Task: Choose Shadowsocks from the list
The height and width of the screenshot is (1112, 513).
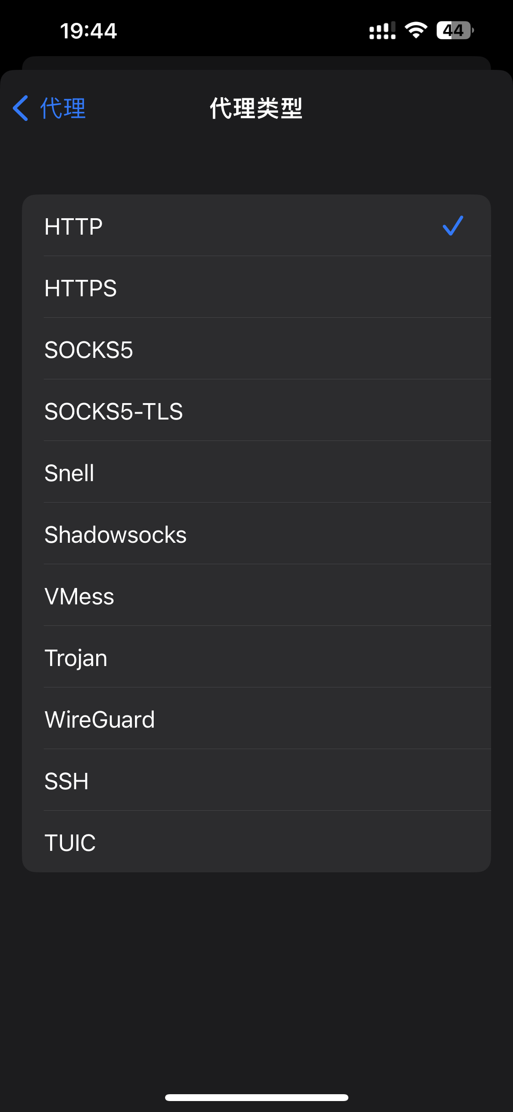Action: click(x=256, y=534)
